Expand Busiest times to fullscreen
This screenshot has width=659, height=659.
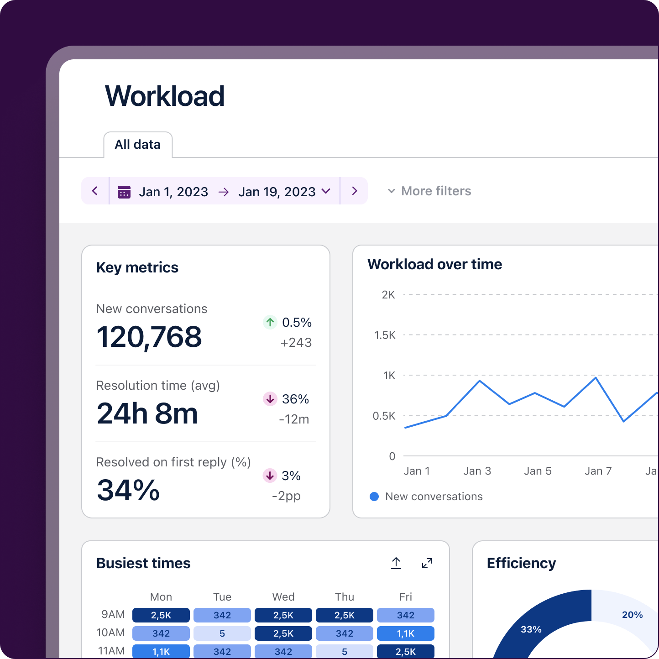[x=427, y=563]
